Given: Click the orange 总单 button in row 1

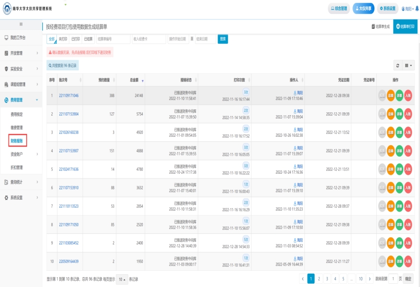Looking at the screenshot, I should (391, 96).
